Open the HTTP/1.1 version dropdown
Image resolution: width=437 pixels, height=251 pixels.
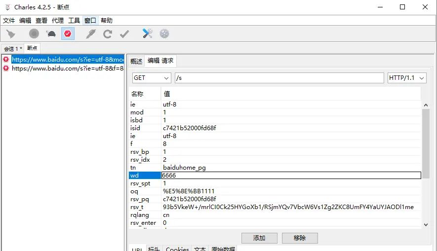[407, 78]
